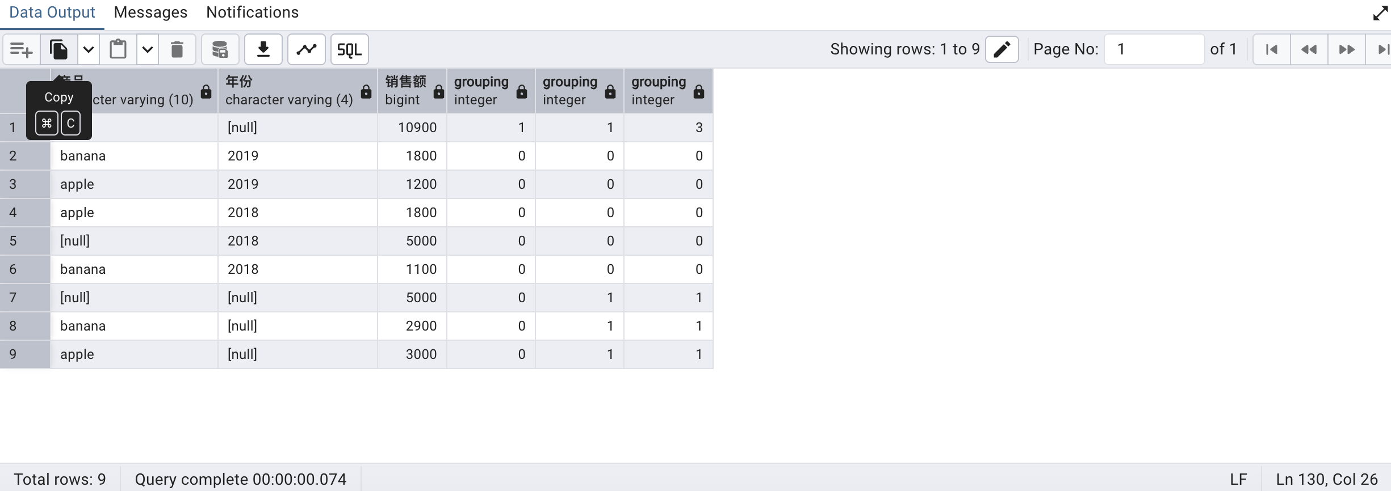The width and height of the screenshot is (1391, 491).
Task: Go to the previous page
Action: (x=1309, y=49)
